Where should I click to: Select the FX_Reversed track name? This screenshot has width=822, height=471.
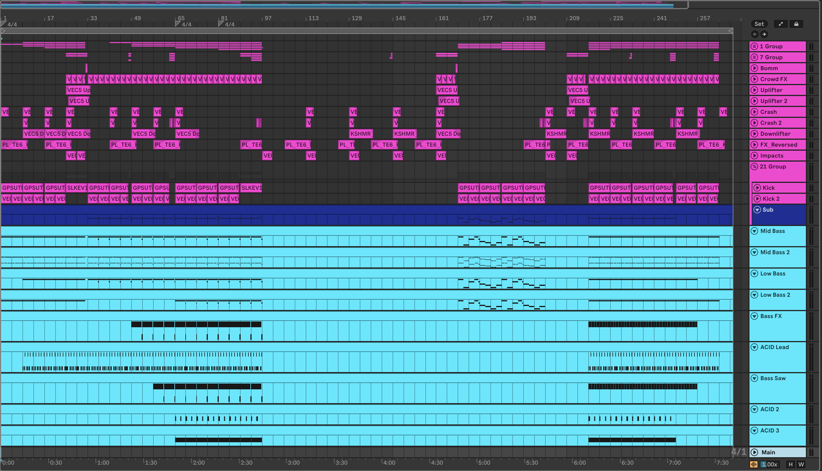click(778, 145)
